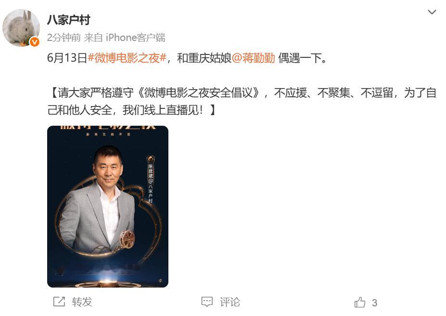Viewport: 446px width, 316px height.
Task: Visit the @蒋勤勤 mentioned profile
Action: [x=254, y=58]
